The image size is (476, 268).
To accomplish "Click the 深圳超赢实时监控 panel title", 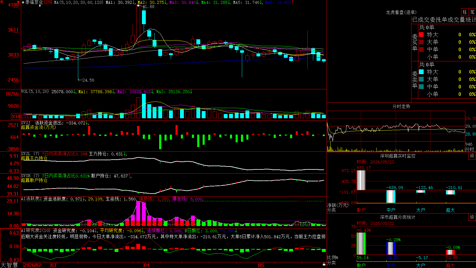I will click(397, 156).
